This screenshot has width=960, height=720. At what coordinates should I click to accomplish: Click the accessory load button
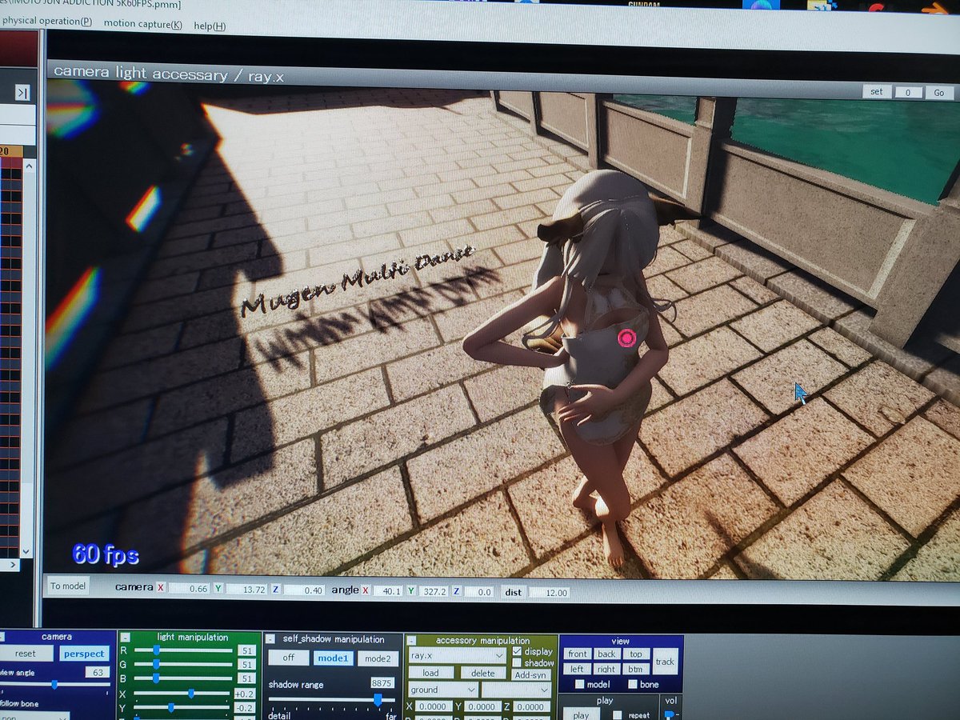(432, 673)
